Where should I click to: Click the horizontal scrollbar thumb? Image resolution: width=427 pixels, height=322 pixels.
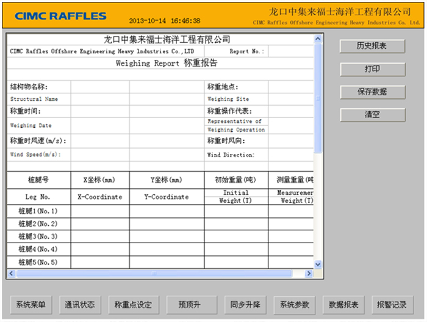(154, 273)
